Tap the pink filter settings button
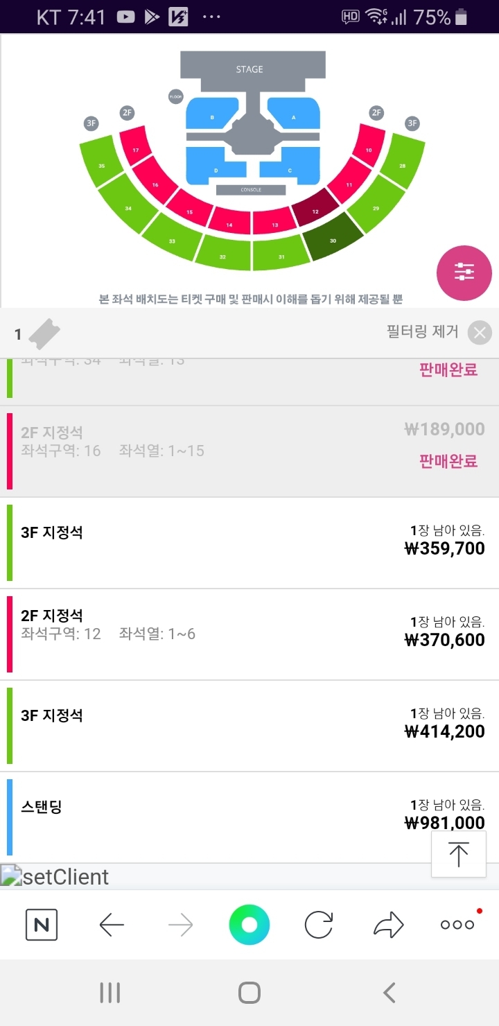The image size is (499, 1026). 464,273
